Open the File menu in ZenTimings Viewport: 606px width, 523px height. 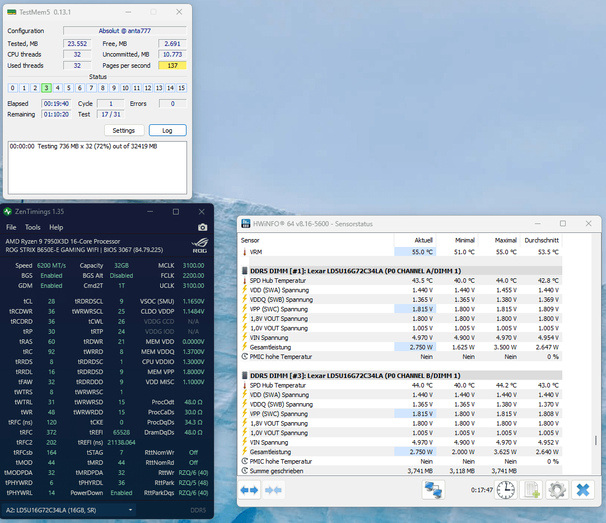pos(11,227)
